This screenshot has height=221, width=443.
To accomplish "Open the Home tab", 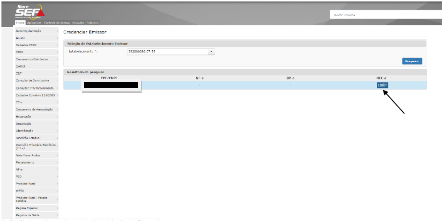I will (20, 22).
